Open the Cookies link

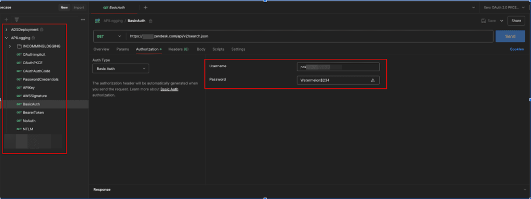click(x=517, y=49)
